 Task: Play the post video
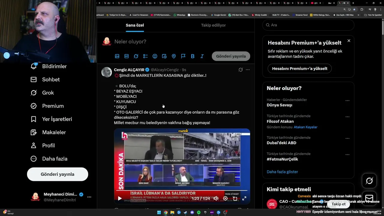coord(120,198)
